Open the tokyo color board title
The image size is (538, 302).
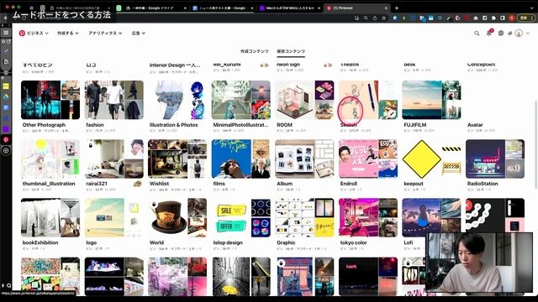(353, 242)
